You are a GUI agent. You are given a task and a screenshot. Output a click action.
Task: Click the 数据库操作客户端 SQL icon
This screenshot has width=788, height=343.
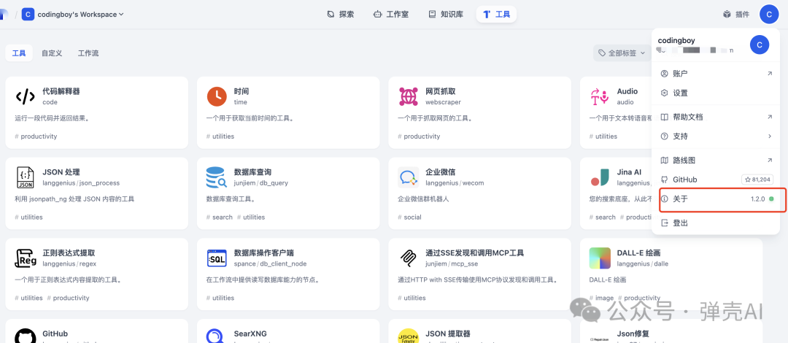217,258
